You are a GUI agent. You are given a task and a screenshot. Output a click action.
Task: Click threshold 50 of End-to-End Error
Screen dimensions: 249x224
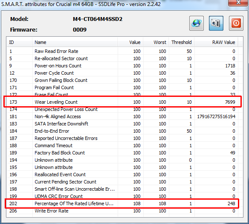189,131
